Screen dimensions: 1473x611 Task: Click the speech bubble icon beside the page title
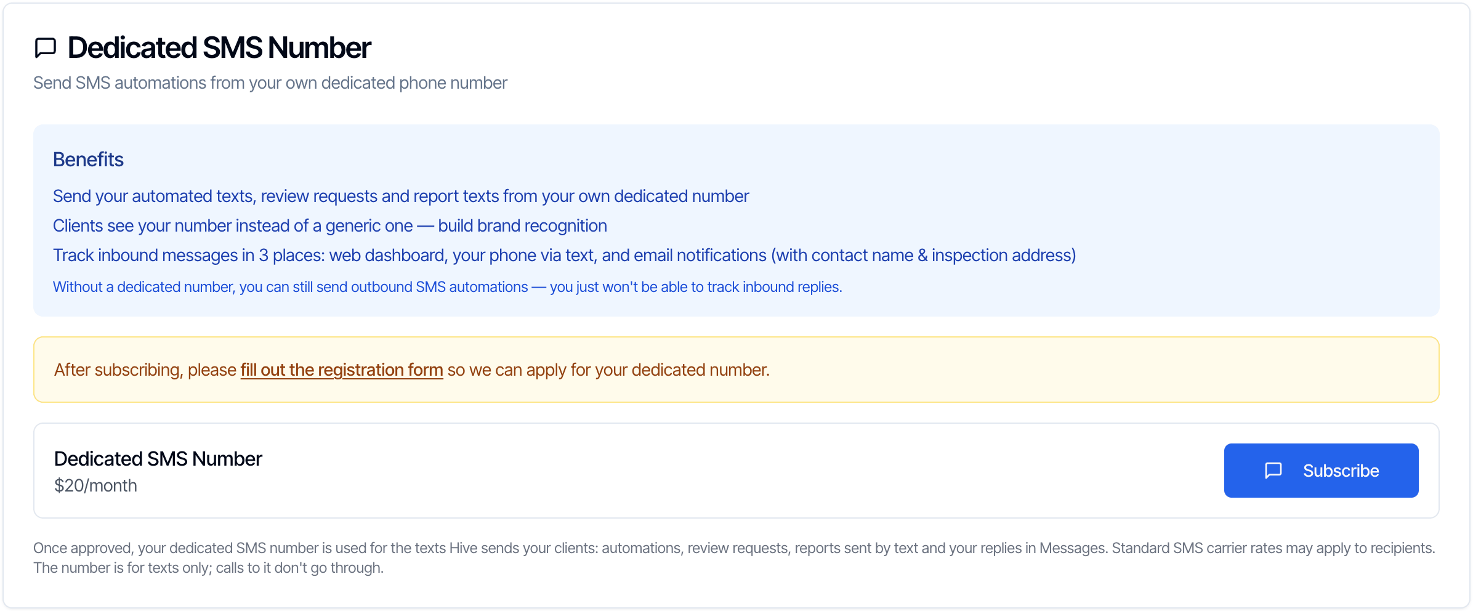[46, 47]
